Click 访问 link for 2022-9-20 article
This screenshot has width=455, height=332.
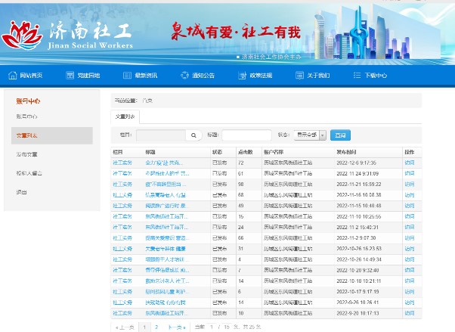(x=409, y=312)
